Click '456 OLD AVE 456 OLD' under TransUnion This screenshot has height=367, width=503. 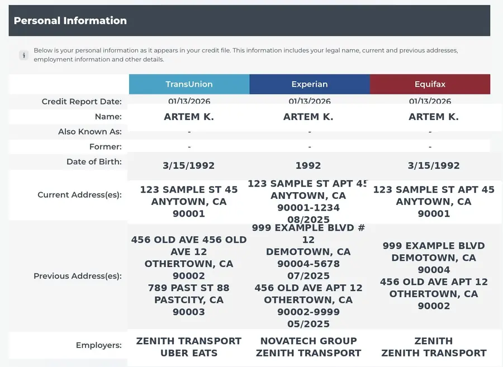[x=189, y=240]
